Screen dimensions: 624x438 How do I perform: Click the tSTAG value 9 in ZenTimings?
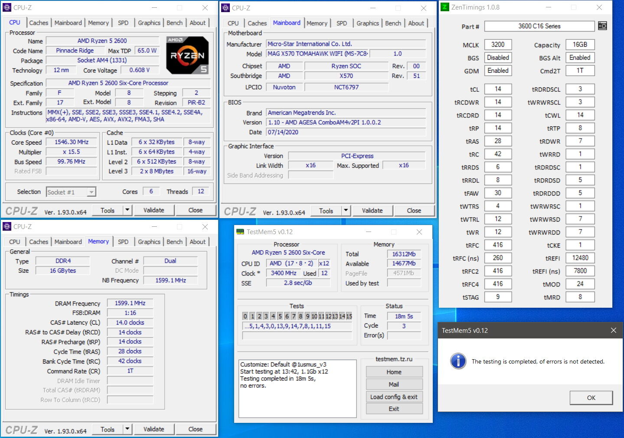click(x=498, y=297)
